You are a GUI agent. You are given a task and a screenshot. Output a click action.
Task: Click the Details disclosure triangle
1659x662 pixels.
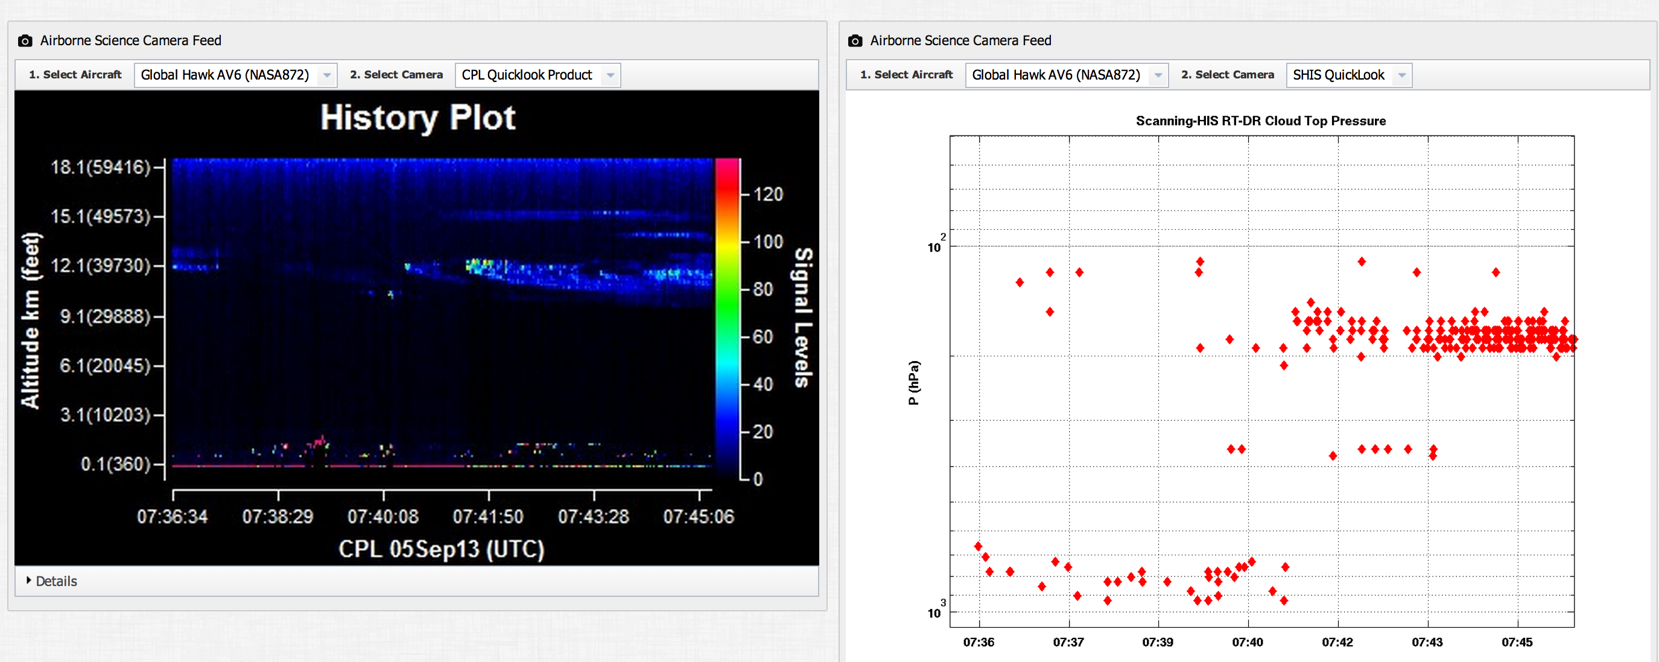coord(28,580)
